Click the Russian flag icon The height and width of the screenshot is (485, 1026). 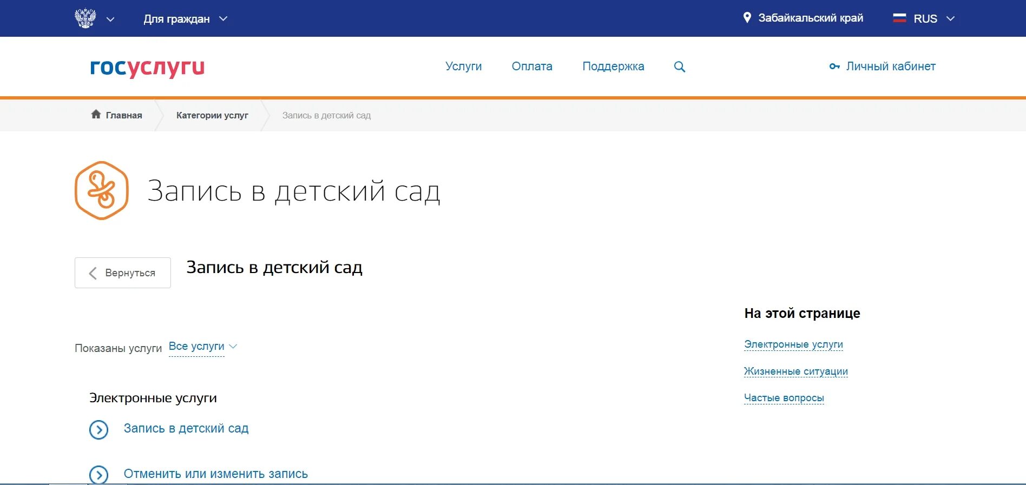click(x=899, y=18)
